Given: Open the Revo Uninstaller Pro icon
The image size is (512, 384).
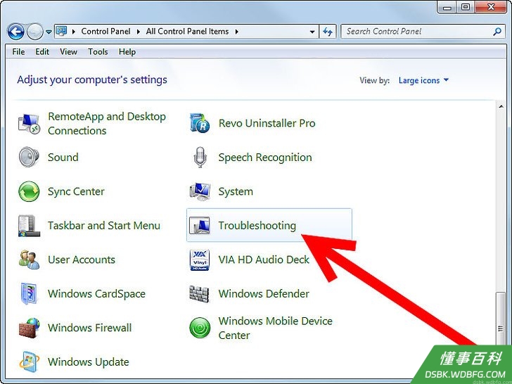Looking at the screenshot, I should pyautogui.click(x=200, y=123).
